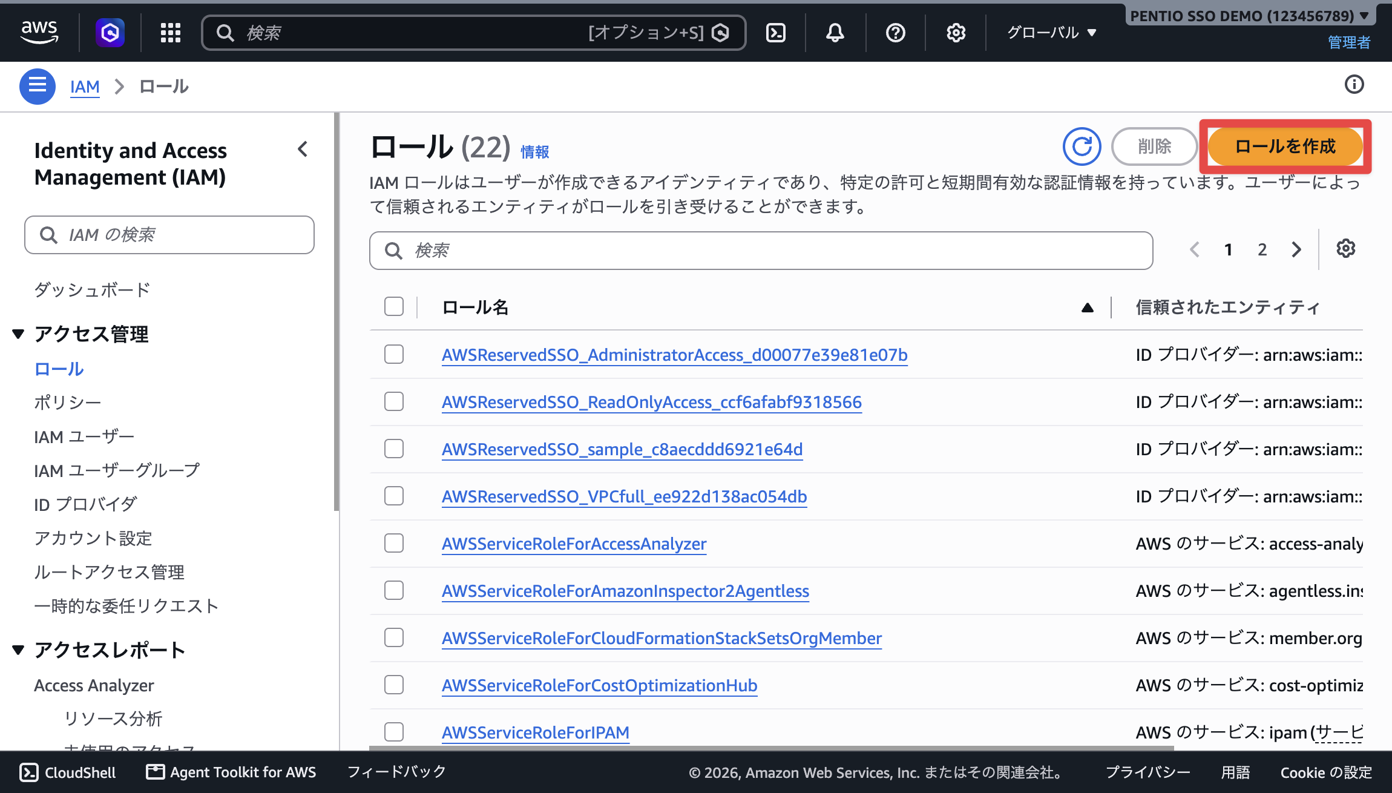Screen dimensions: 1392x793
Task: Check the AWSServiceRoleForAccessAnalyzer checkbox
Action: point(394,543)
